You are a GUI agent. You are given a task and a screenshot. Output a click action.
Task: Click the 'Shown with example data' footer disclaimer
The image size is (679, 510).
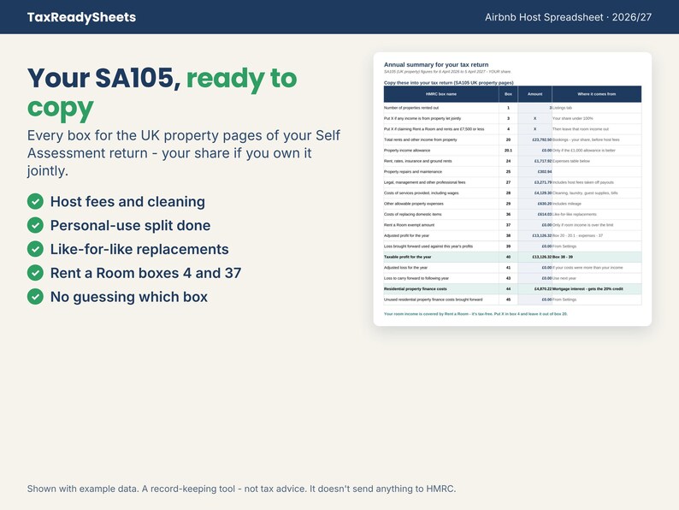pyautogui.click(x=242, y=489)
